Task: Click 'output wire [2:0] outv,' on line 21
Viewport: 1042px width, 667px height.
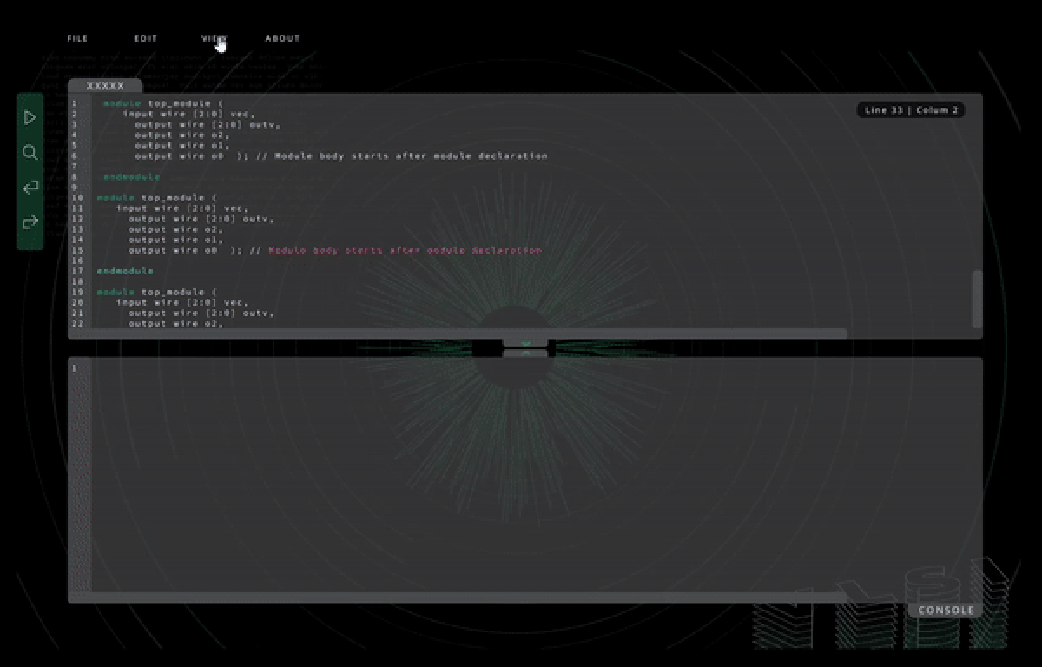Action: (201, 313)
